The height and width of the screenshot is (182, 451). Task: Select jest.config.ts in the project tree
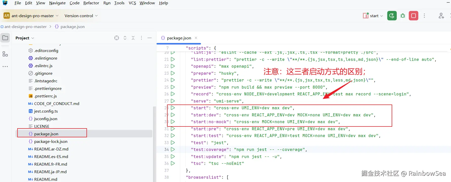pyautogui.click(x=46, y=111)
